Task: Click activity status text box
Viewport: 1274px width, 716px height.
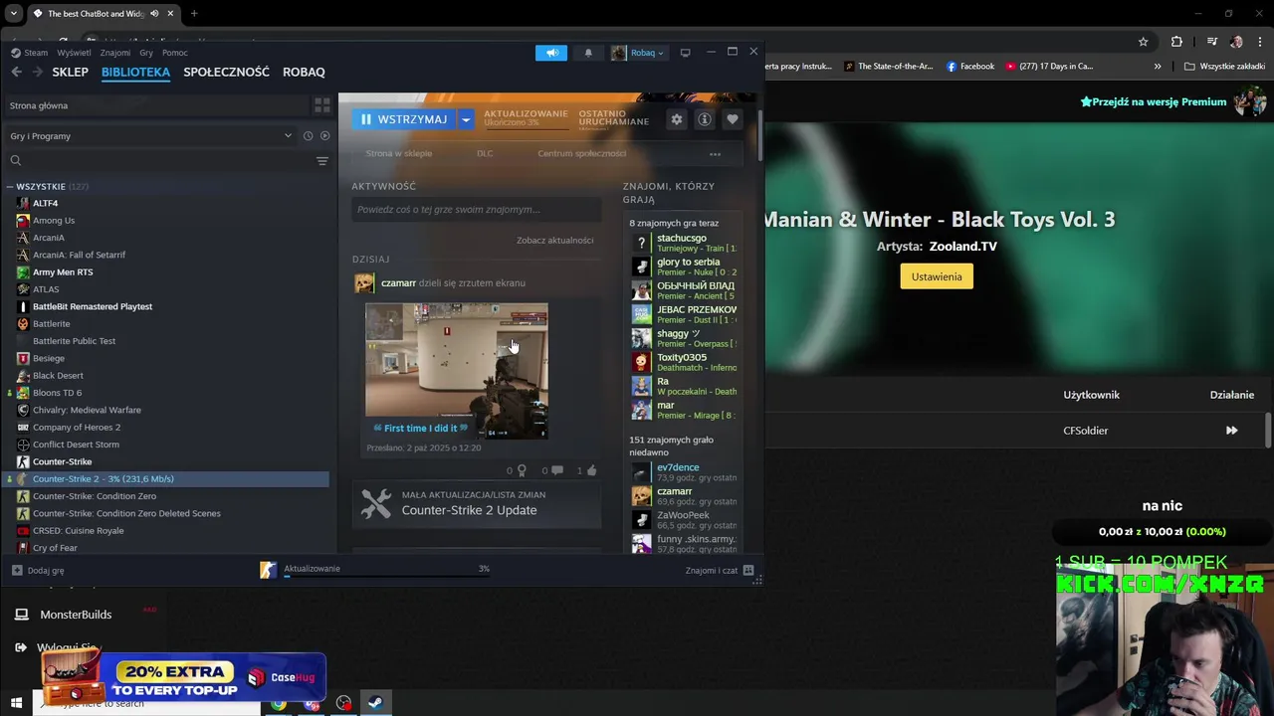Action: (476, 210)
